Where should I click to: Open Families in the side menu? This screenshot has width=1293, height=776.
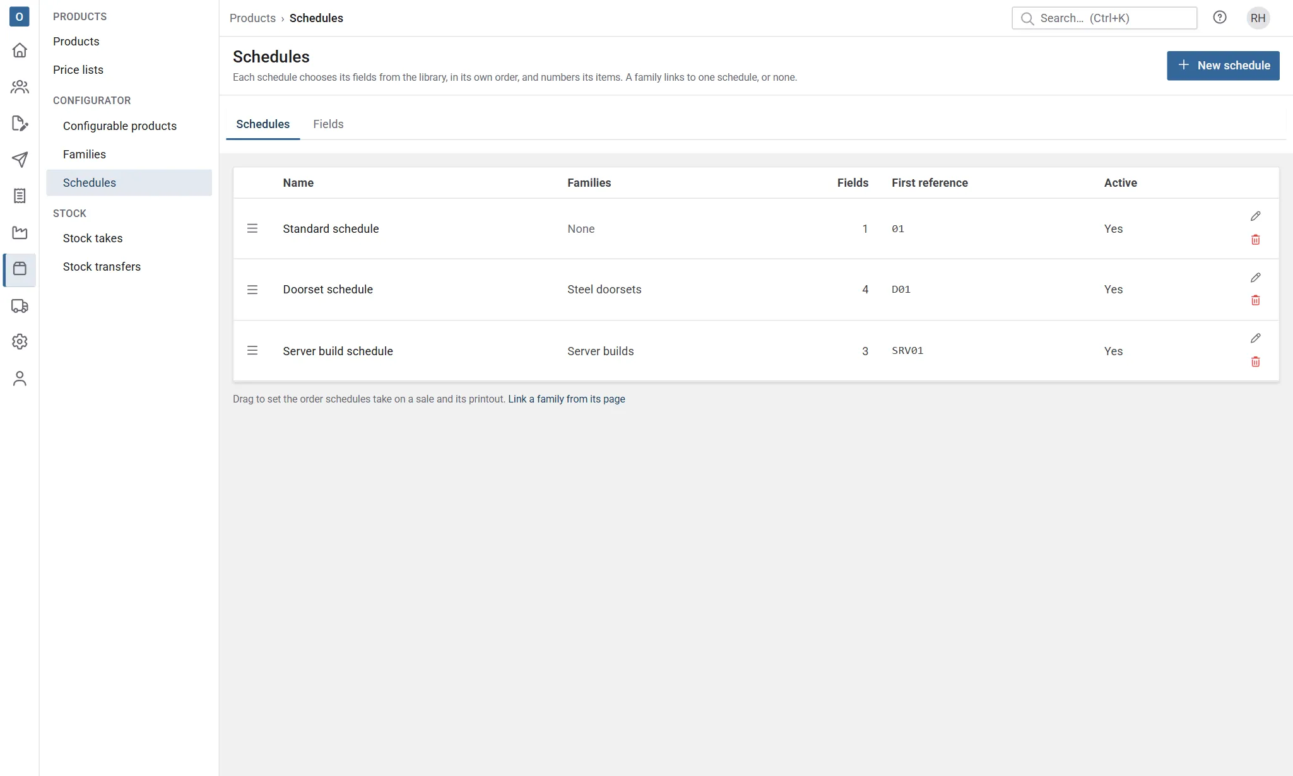tap(85, 155)
